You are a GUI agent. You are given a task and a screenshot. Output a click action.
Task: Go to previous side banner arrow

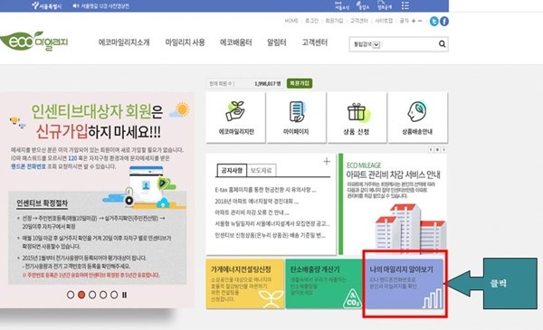pos(431,150)
